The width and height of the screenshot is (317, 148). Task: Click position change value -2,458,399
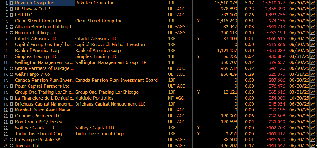[x=274, y=9]
